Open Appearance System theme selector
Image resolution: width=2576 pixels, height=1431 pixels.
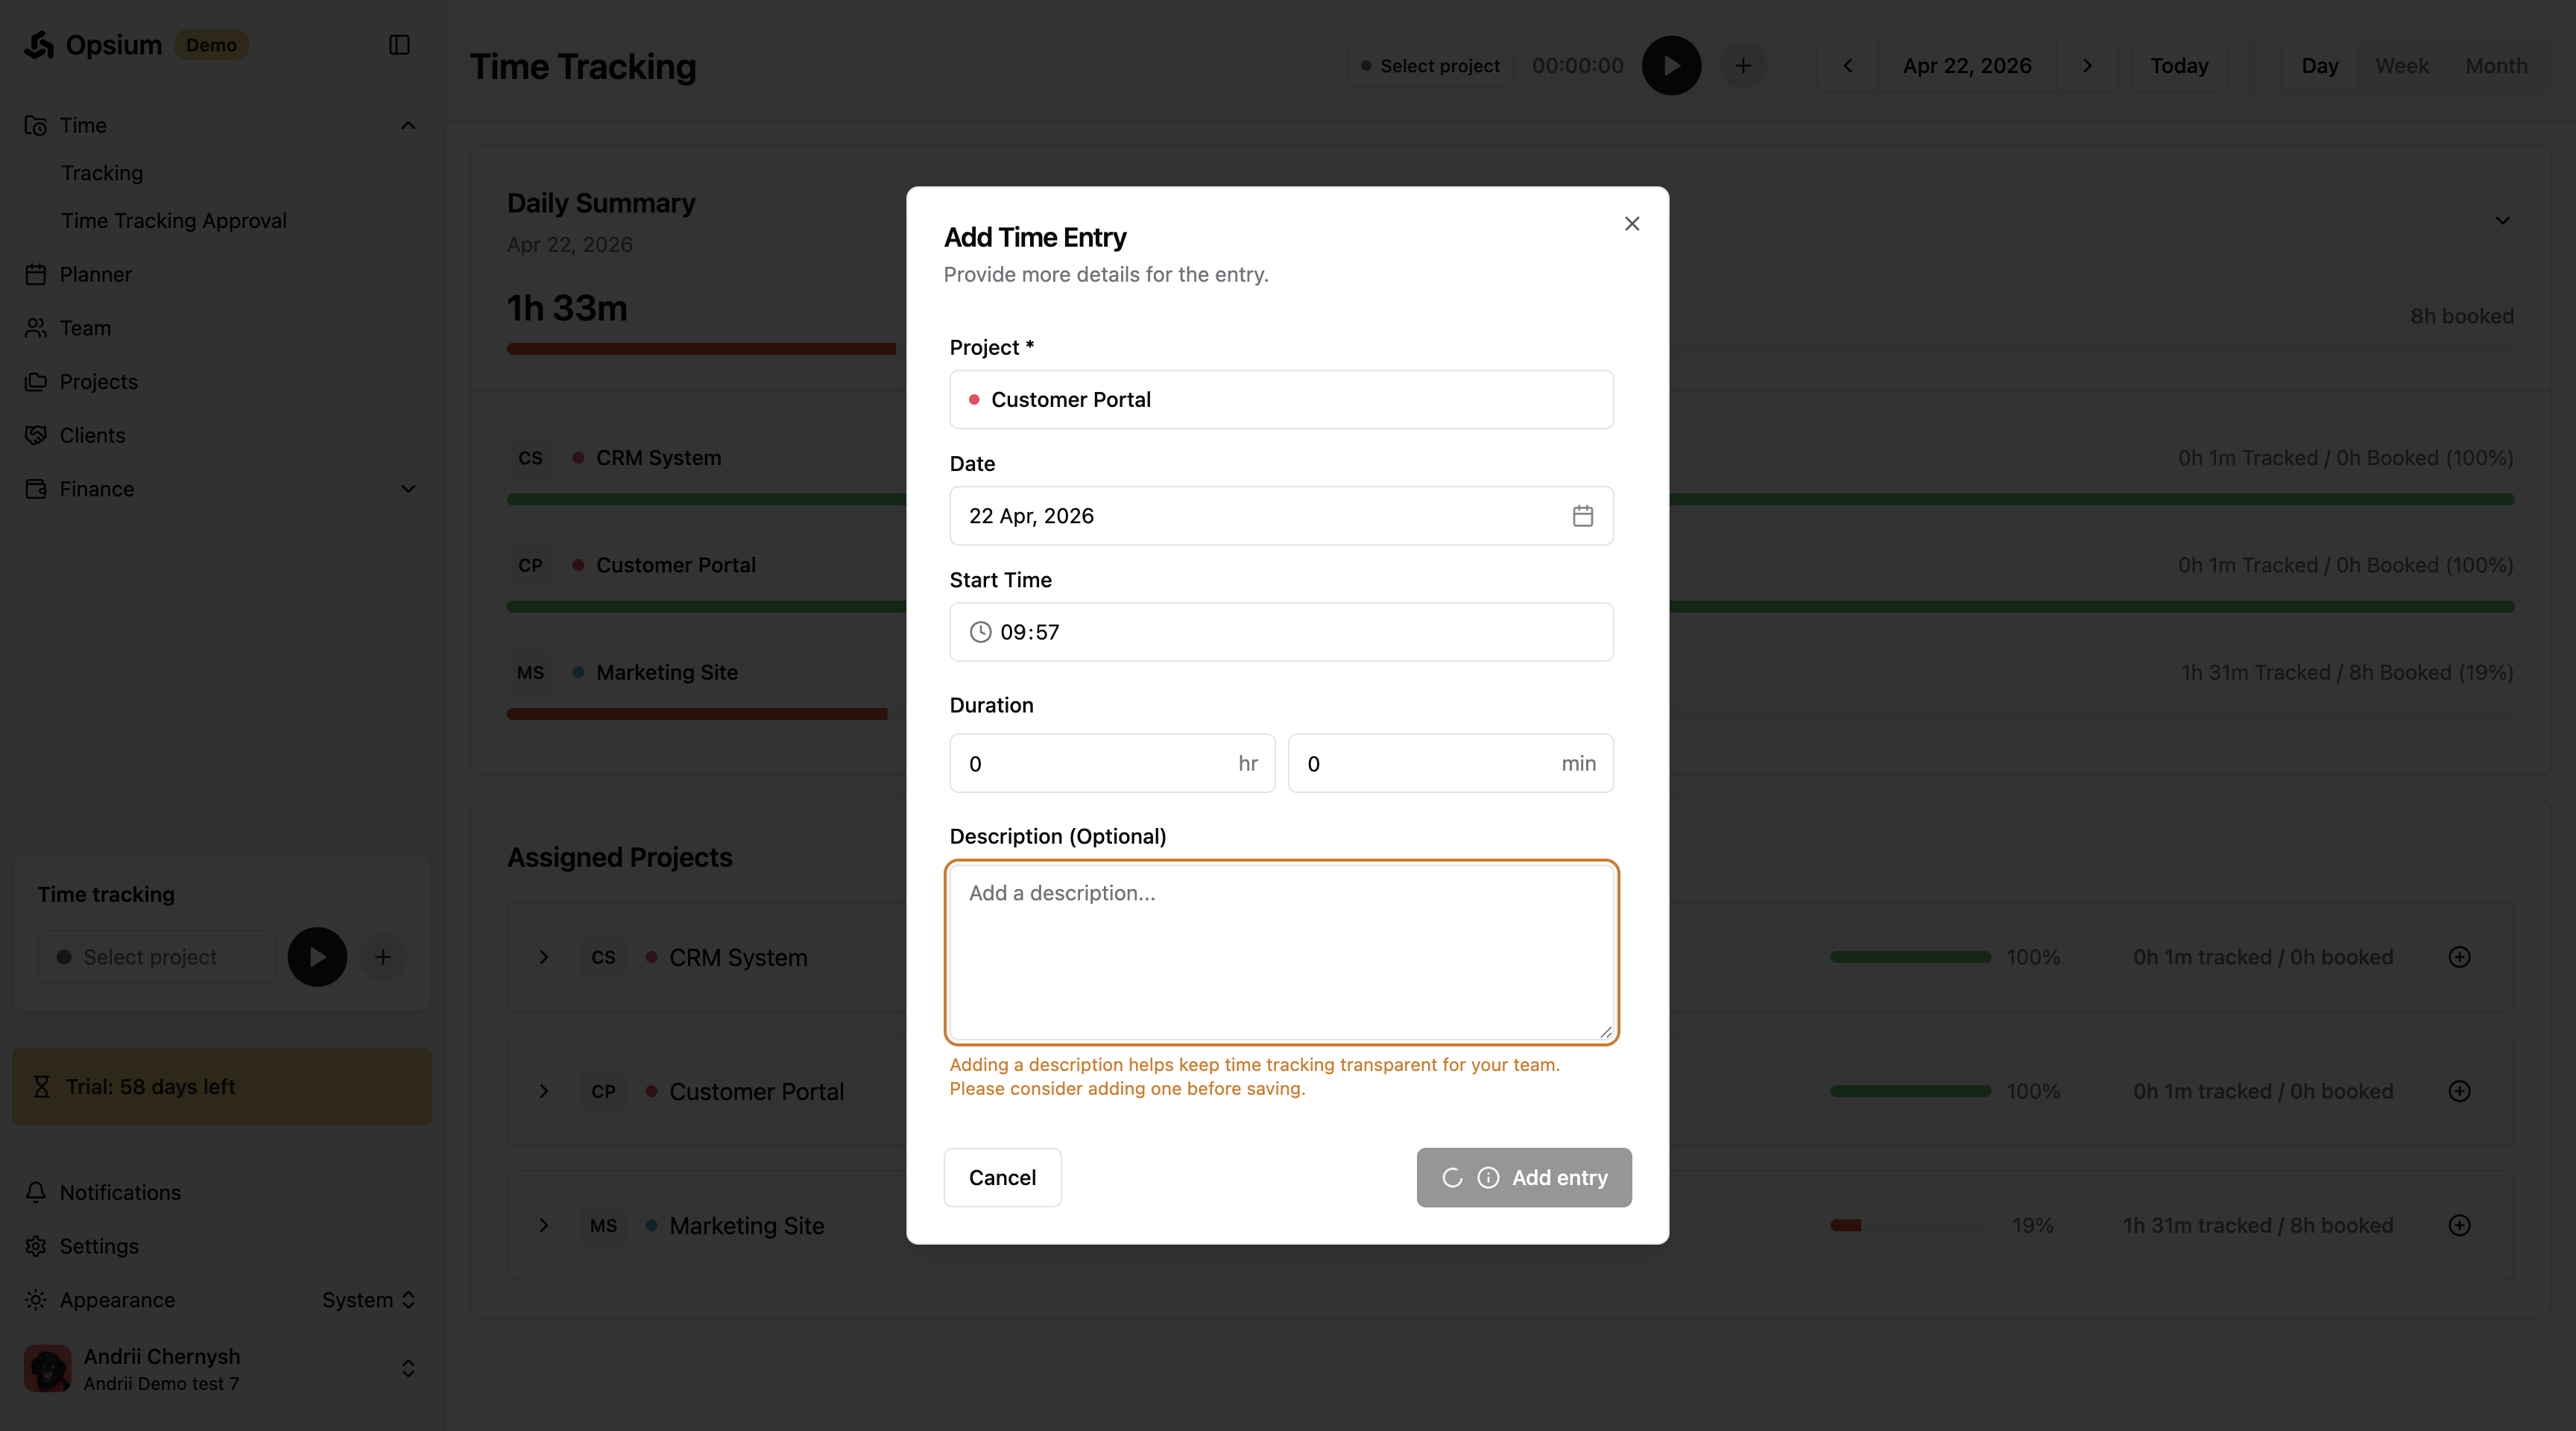[368, 1300]
